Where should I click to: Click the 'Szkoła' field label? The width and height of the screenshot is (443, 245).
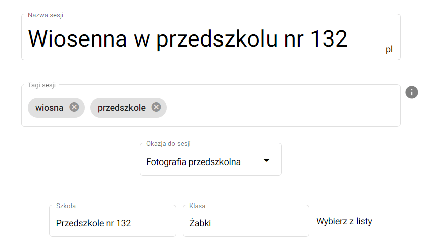[x=66, y=206]
